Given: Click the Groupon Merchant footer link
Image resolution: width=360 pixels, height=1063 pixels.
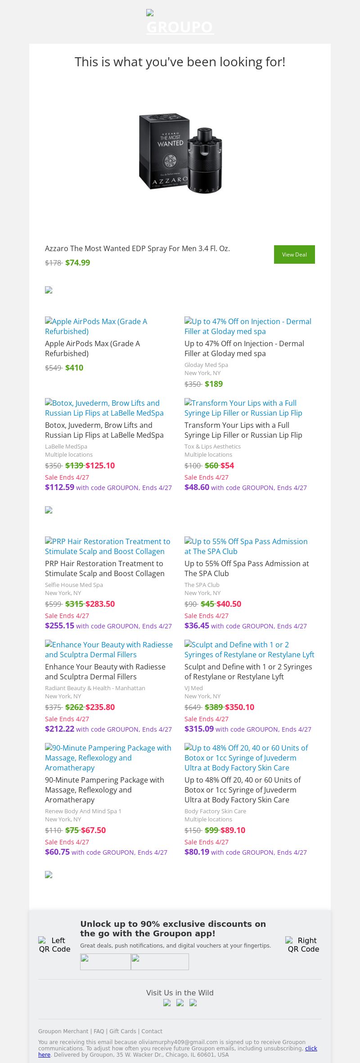Looking at the screenshot, I should pos(63,1031).
